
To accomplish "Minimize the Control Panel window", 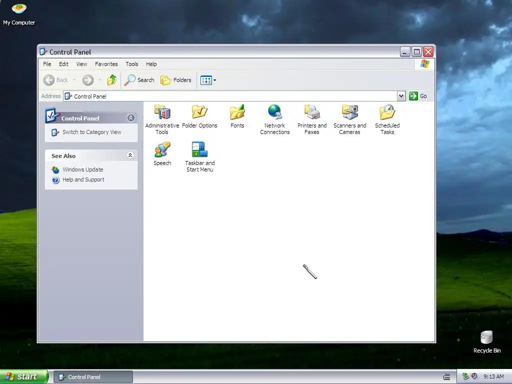I will pyautogui.click(x=405, y=51).
